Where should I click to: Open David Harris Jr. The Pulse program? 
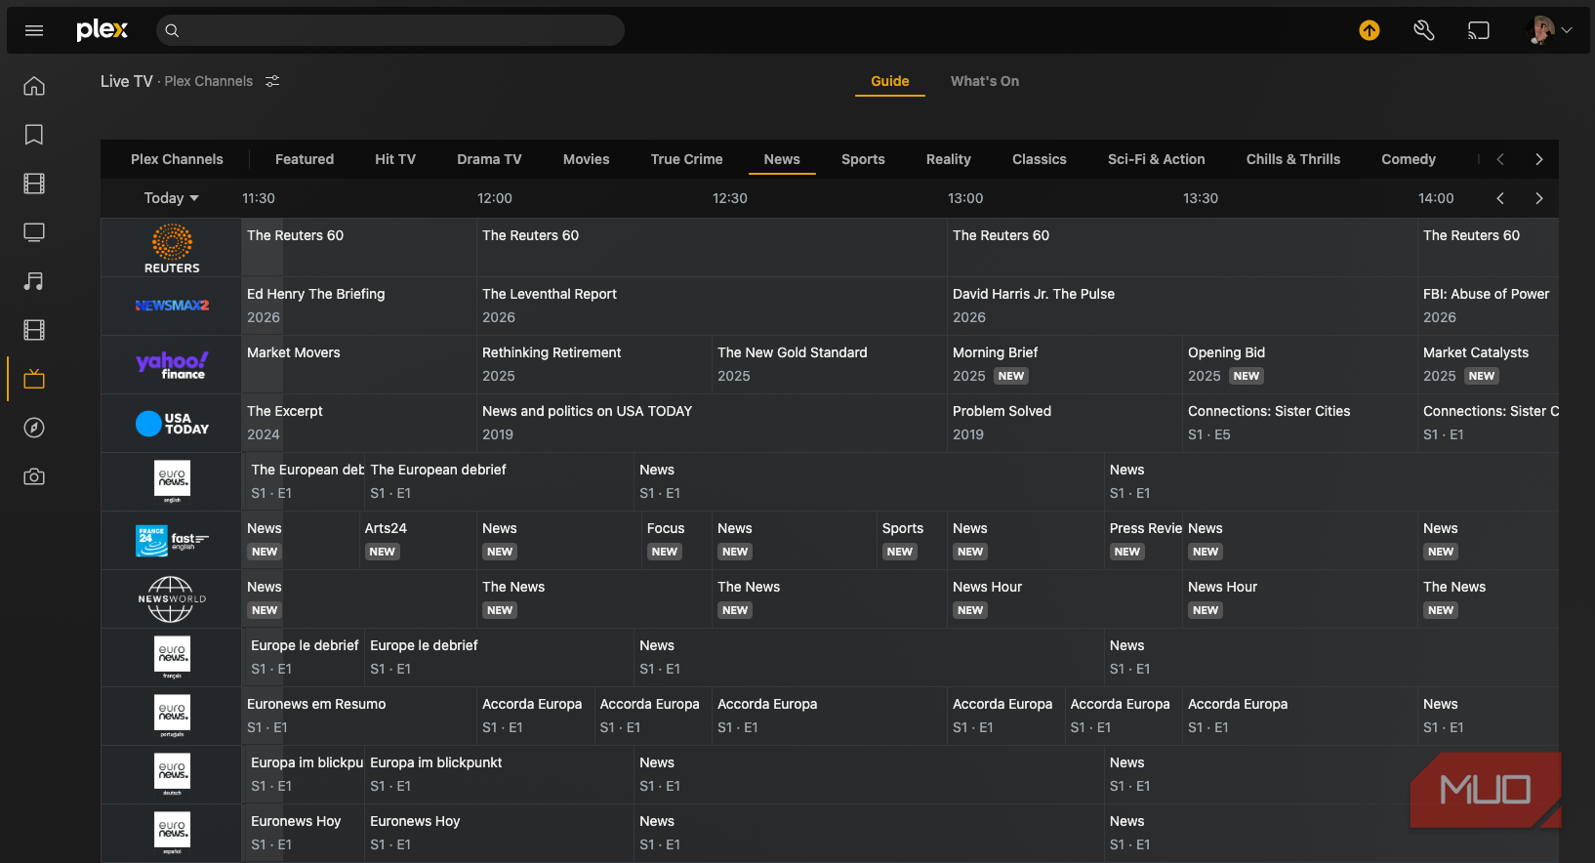click(1182, 306)
